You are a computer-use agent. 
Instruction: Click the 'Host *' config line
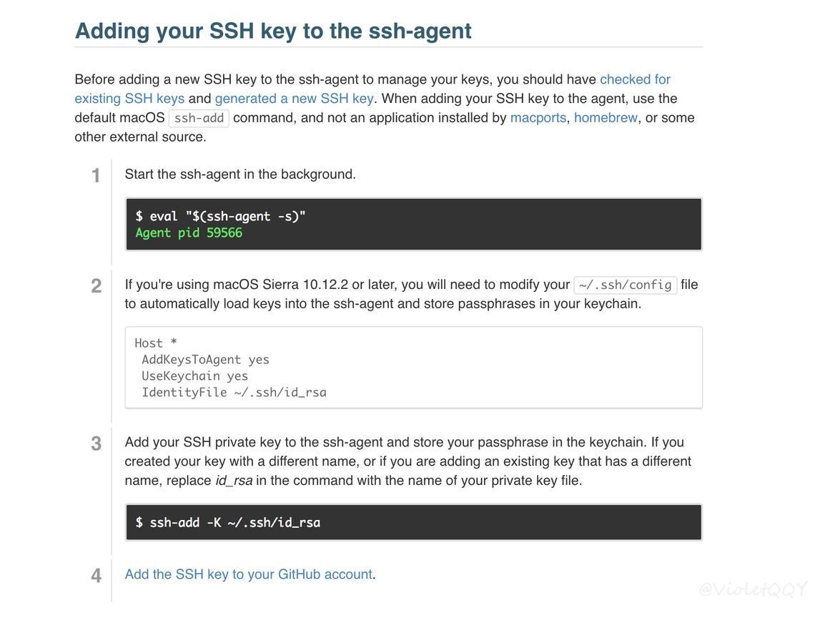pos(156,343)
